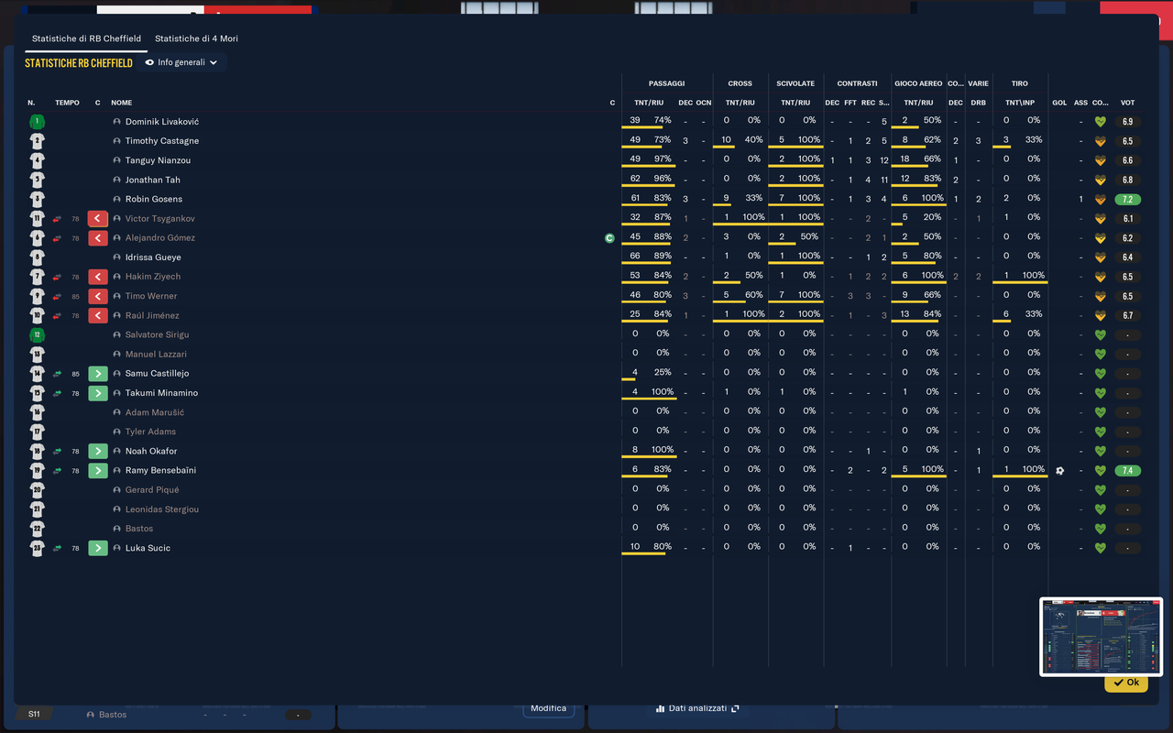Open Idrissa Gueye's player name link
Viewport: 1173px width, 733px height.
point(153,257)
